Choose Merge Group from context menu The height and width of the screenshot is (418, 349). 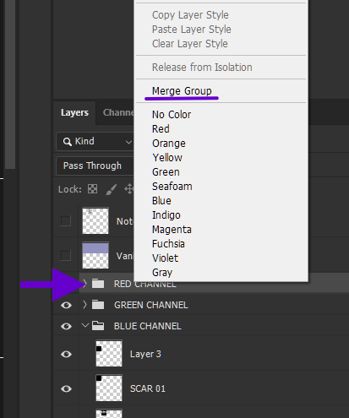[182, 91]
